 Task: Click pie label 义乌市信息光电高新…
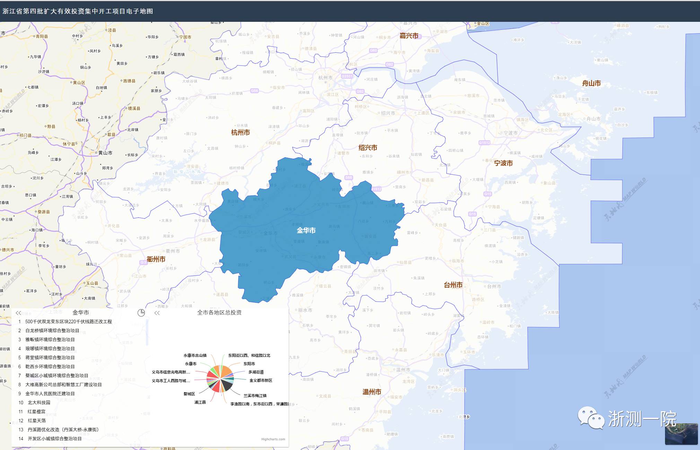[171, 372]
